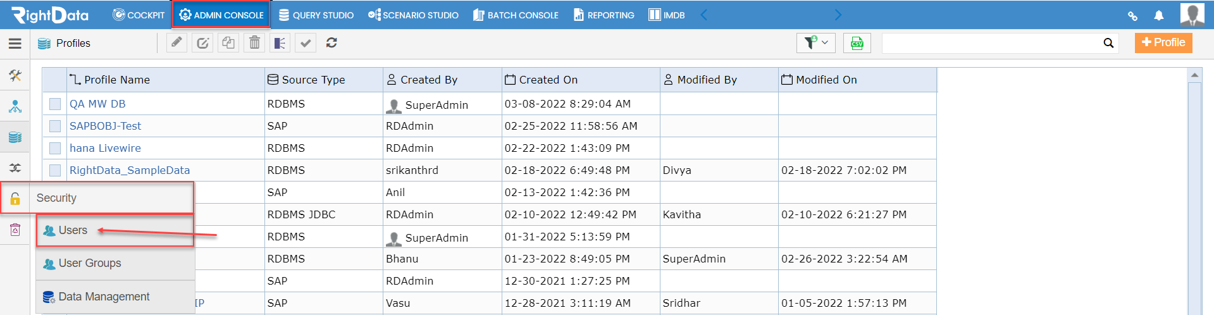Open the hamburger menu icon

15,43
